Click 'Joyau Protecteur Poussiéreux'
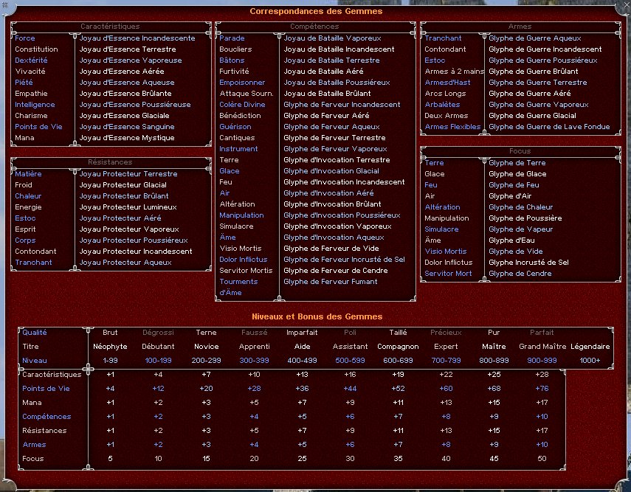631x492 pixels. tap(134, 240)
